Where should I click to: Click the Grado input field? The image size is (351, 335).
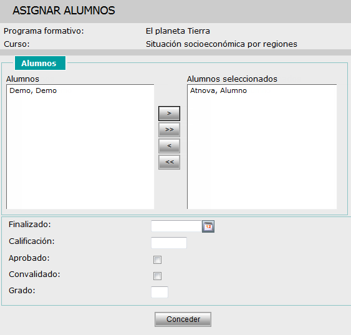(x=160, y=292)
